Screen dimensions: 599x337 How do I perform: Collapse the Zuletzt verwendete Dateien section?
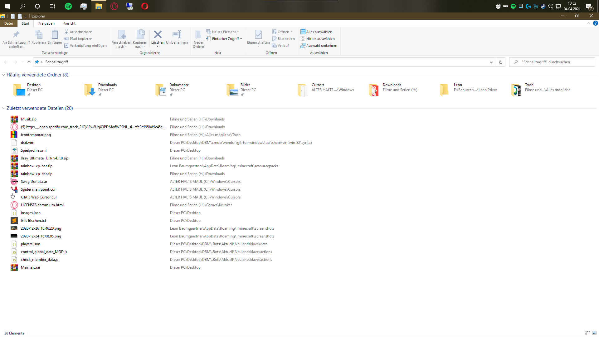tap(4, 108)
